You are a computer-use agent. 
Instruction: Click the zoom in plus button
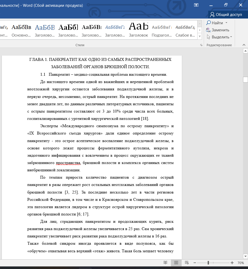pyautogui.click(x=232, y=263)
